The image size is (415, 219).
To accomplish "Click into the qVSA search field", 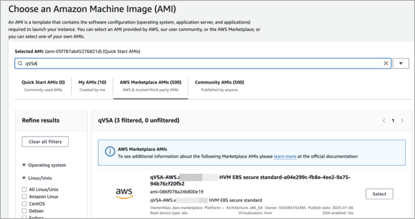I will pos(203,64).
